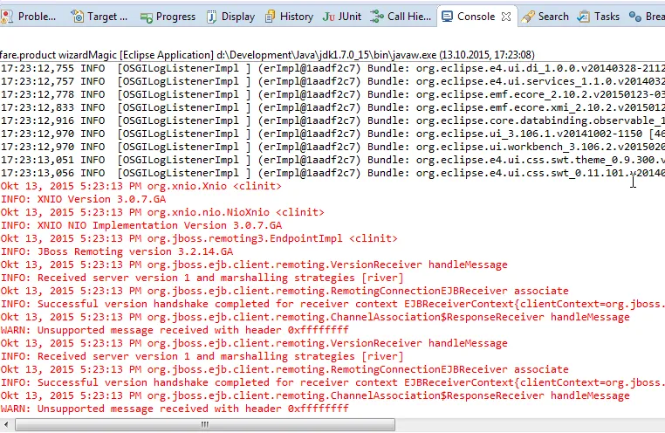This screenshot has width=665, height=433.
Task: Click the org.eclipse.ui_3.106.1 bundle line
Action: click(x=332, y=134)
